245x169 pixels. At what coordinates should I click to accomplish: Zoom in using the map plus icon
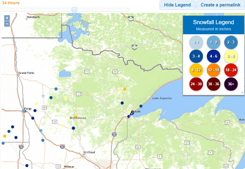[x=7, y=18]
